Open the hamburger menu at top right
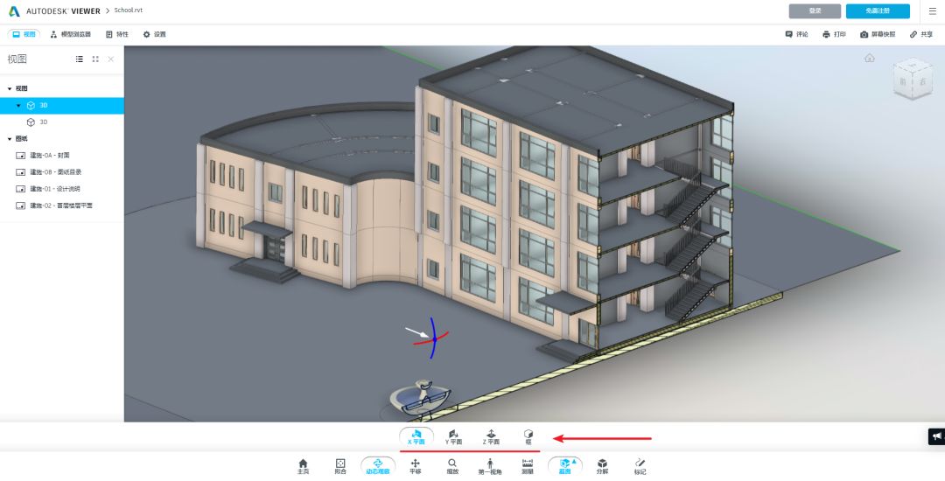Screen dimensions: 945x481 pyautogui.click(x=933, y=10)
